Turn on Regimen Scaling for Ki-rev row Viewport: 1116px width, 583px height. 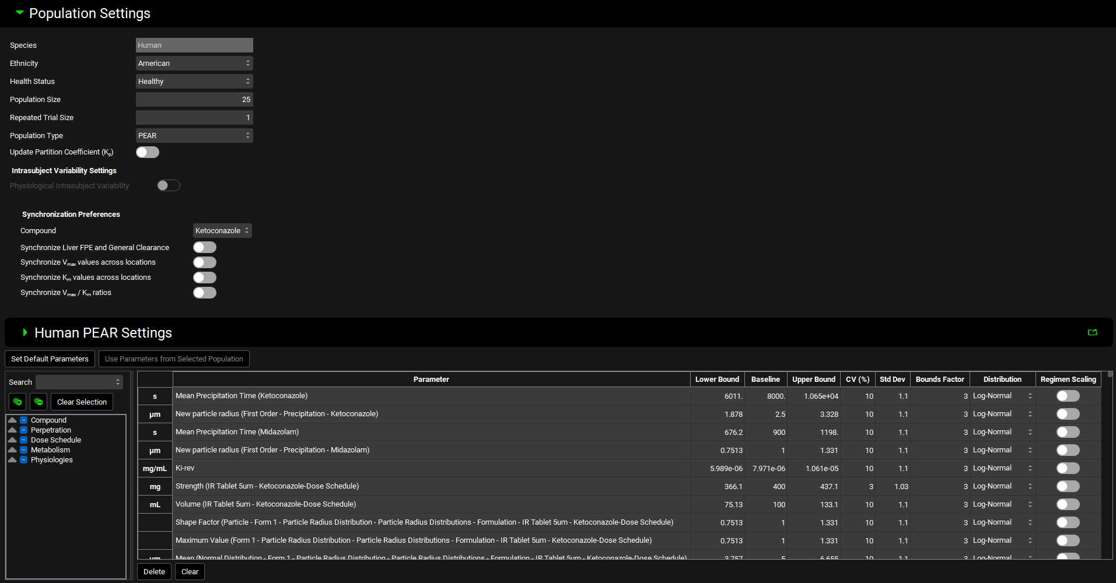click(x=1068, y=468)
